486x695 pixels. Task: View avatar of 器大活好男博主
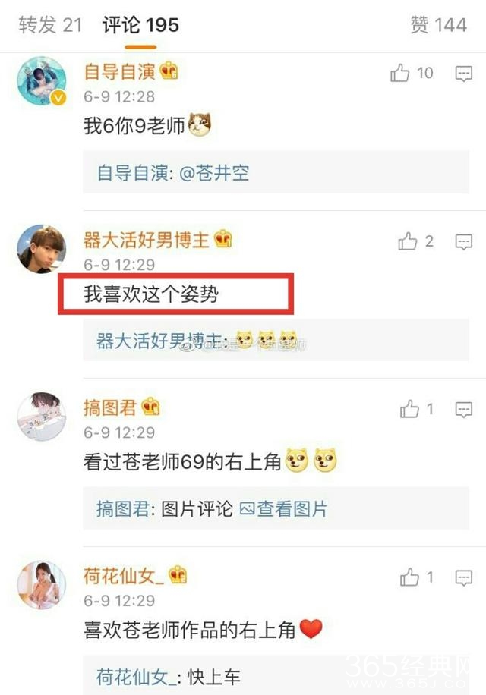click(42, 249)
